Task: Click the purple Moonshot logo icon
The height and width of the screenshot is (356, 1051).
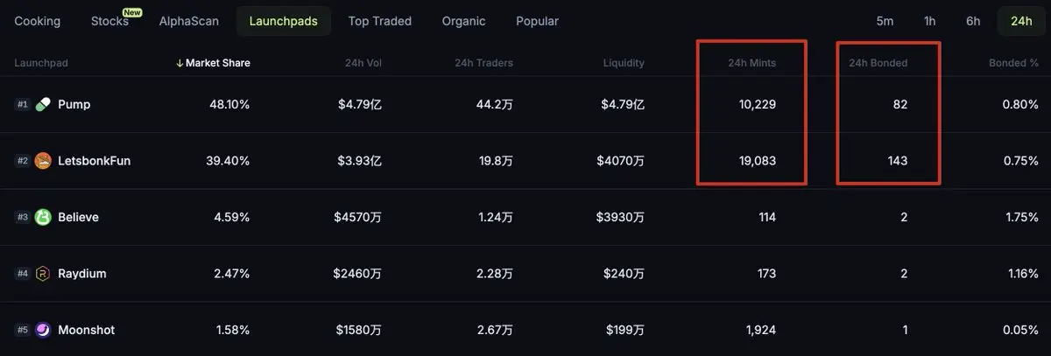Action: [43, 330]
